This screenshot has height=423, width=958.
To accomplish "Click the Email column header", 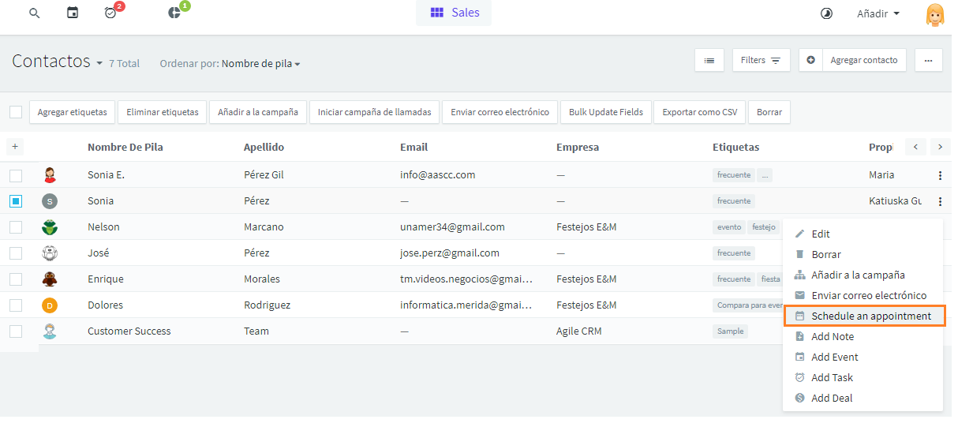I will (414, 147).
